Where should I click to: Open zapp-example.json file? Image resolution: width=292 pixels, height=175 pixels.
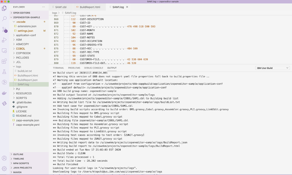point(29,120)
